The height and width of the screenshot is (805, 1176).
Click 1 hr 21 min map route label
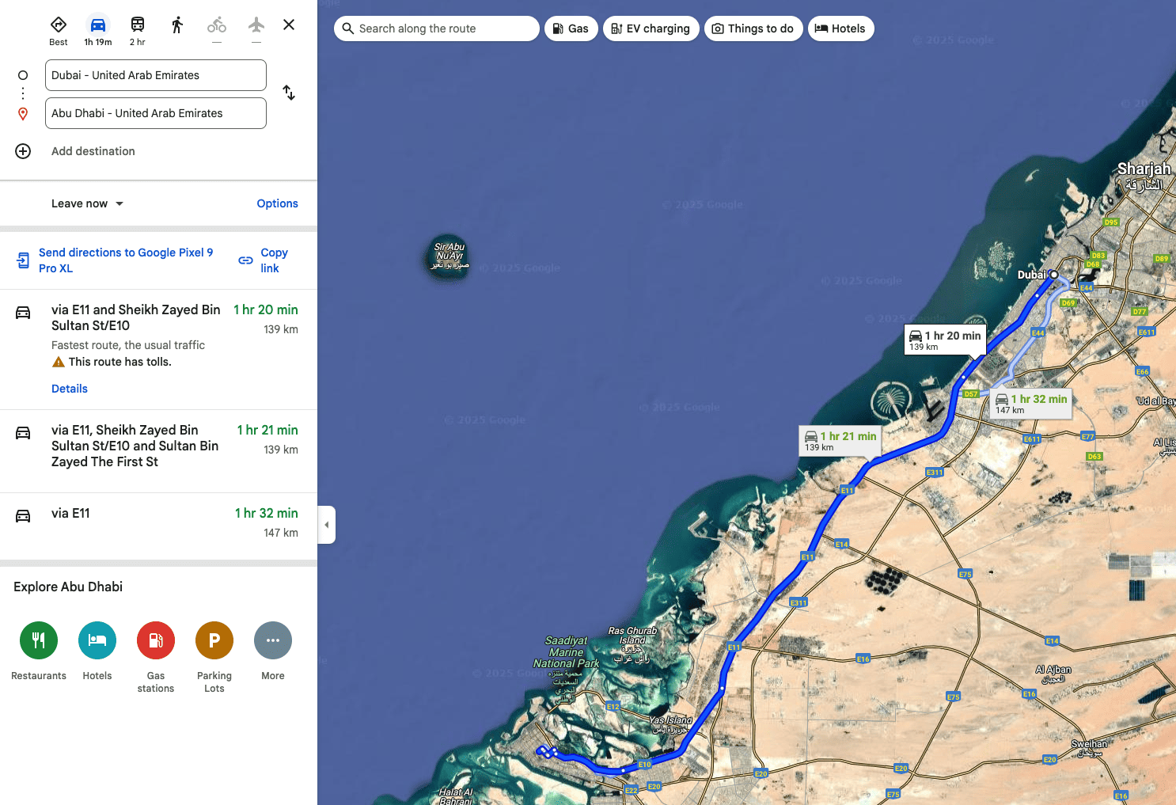[840, 441]
